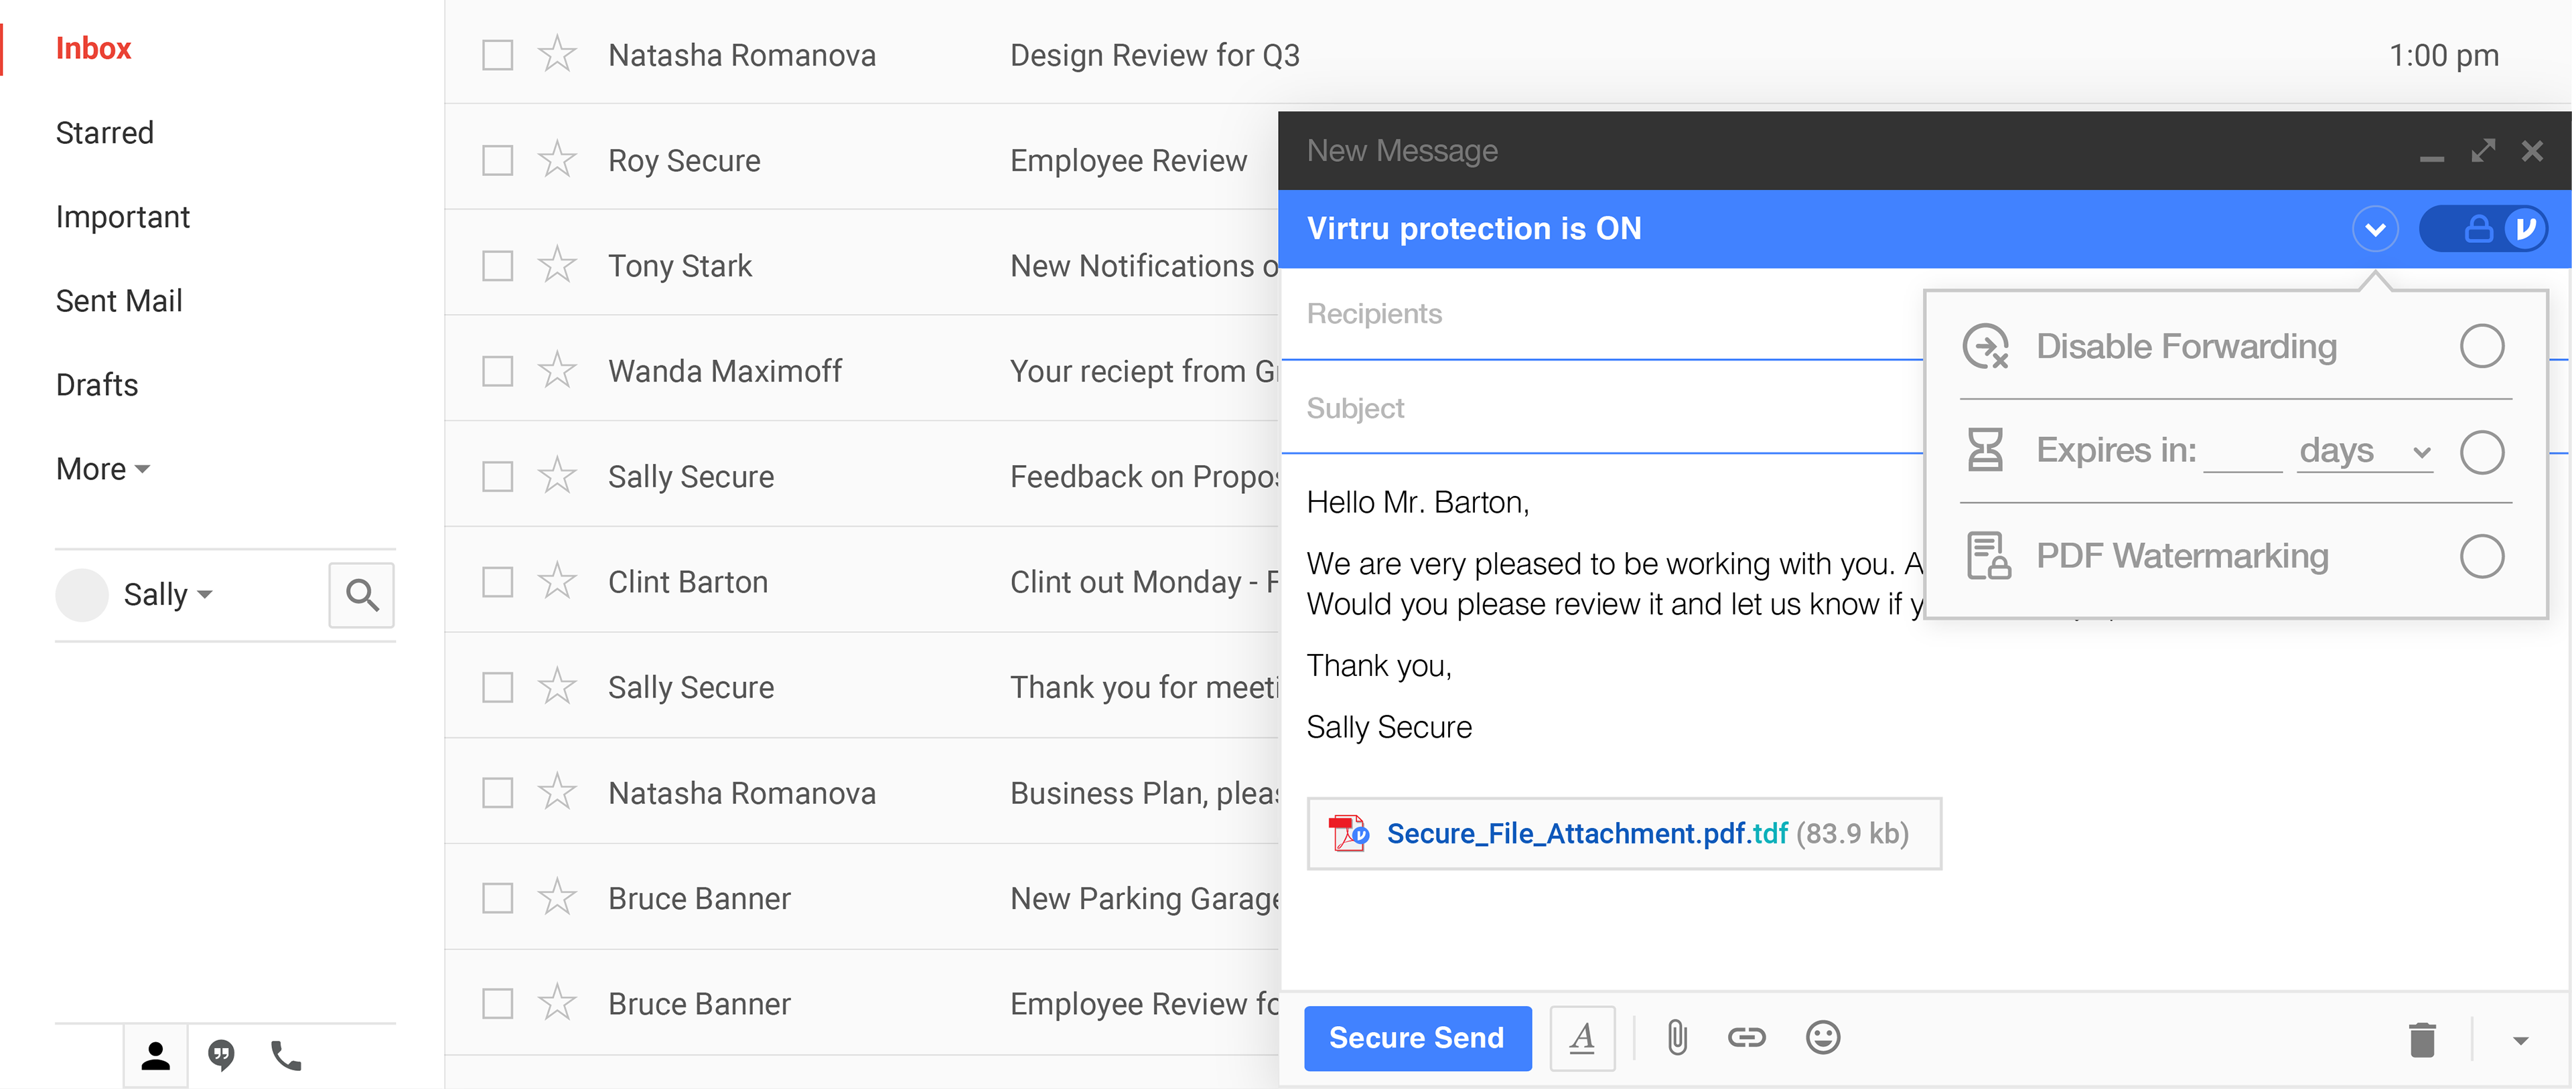
Task: Click the Disable Forwarding arrow icon
Action: point(1985,346)
